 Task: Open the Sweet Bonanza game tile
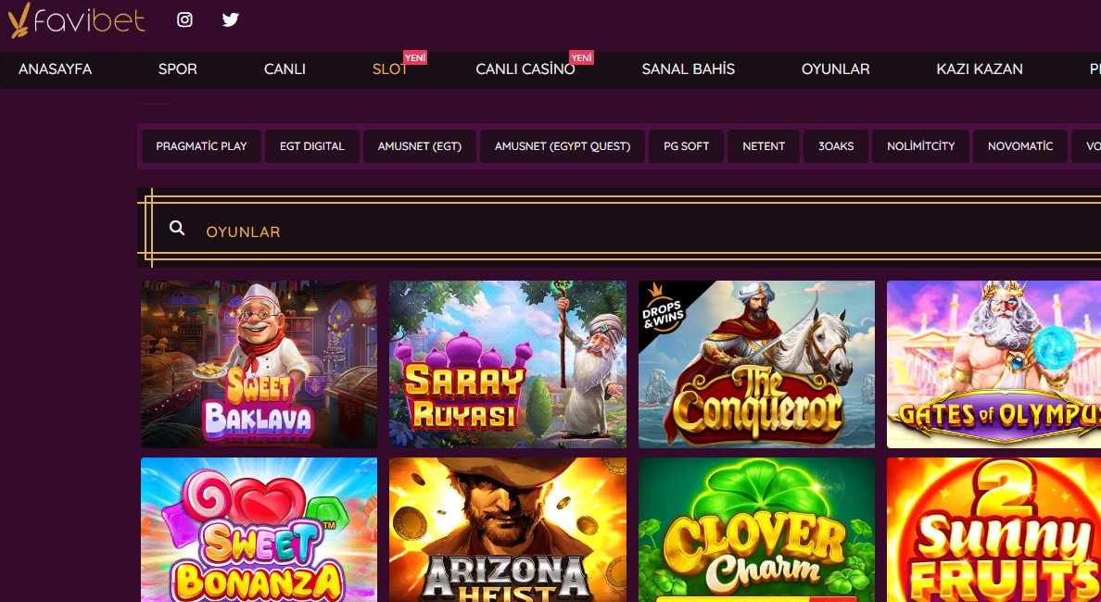click(259, 530)
